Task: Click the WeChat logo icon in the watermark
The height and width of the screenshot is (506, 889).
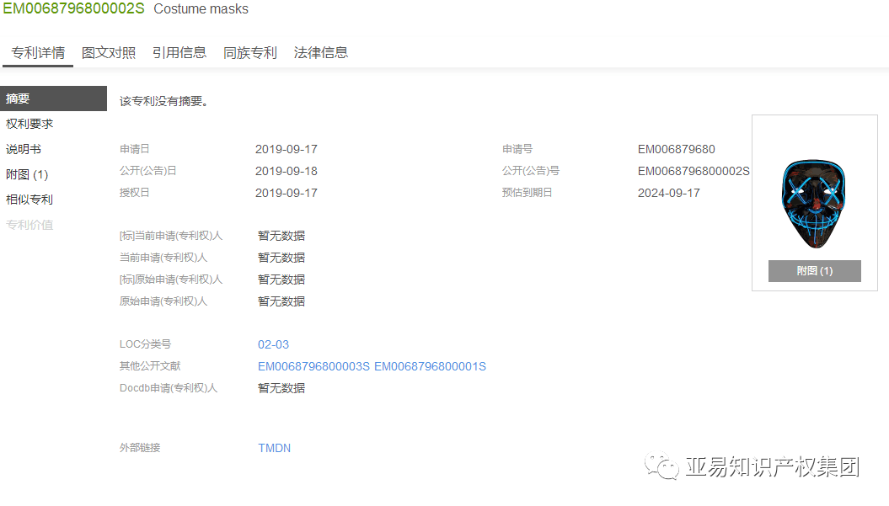Action: [661, 466]
